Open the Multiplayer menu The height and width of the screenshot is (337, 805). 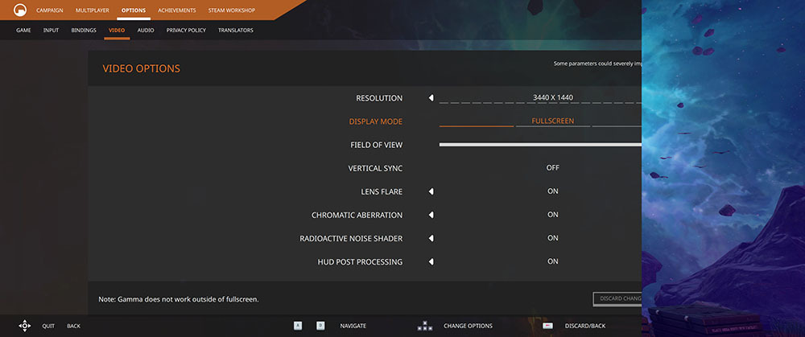pos(93,10)
